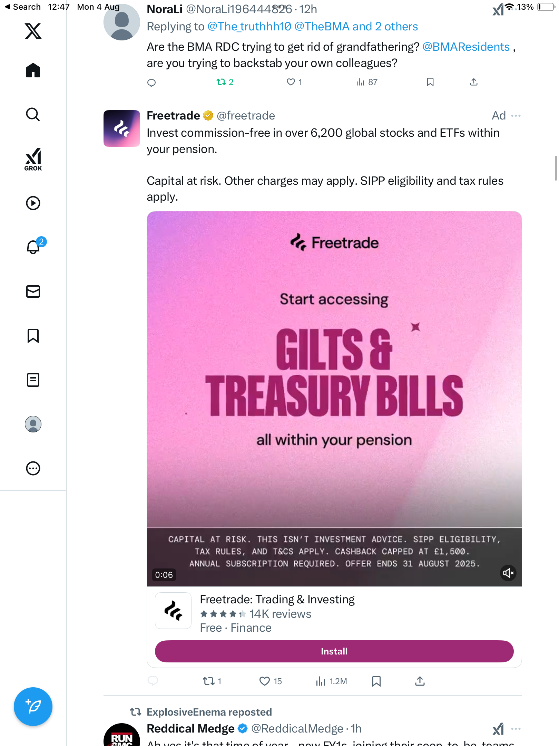Screen dimensions: 559x746
Task: Open the Freetrade ad more options menu
Action: [516, 116]
